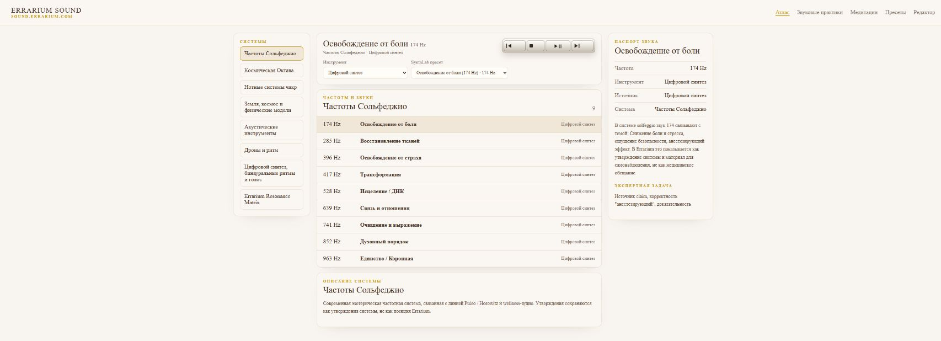Pick the 852 Hz Духовный порядок row
Screen dimensions: 941x341
pos(459,242)
